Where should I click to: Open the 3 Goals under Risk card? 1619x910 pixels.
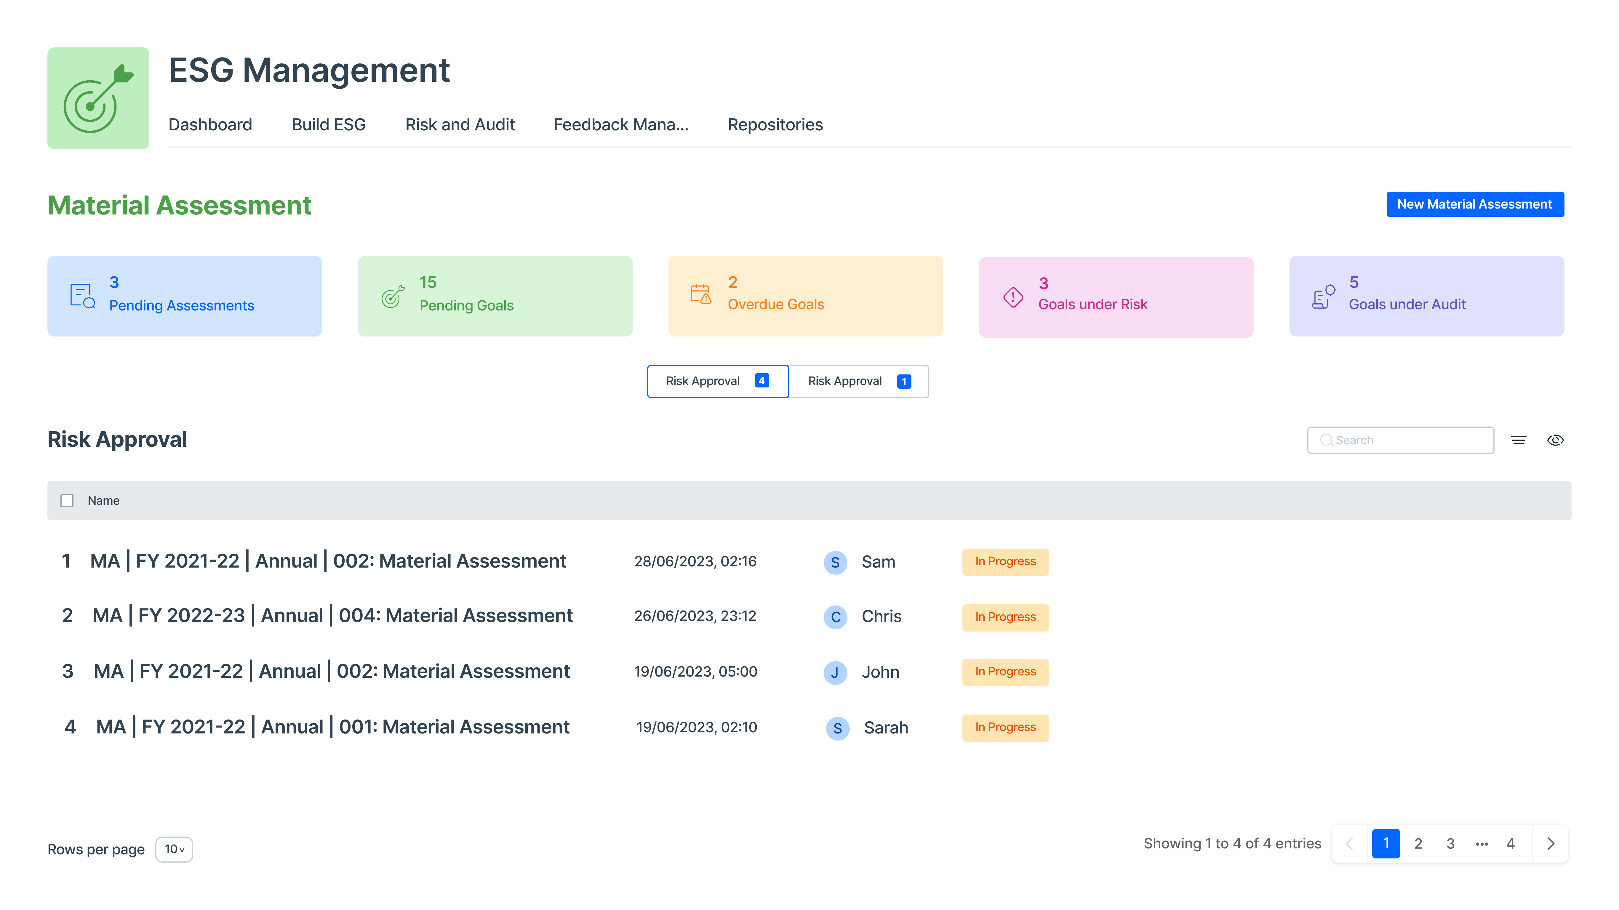point(1116,297)
